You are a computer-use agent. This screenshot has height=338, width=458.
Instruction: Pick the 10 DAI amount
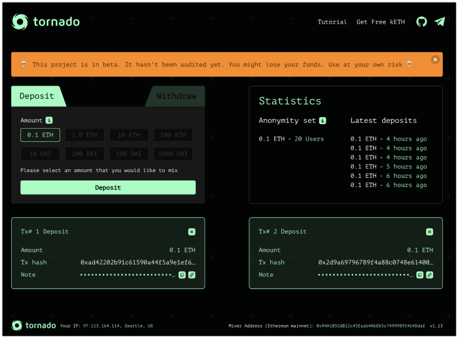point(41,154)
